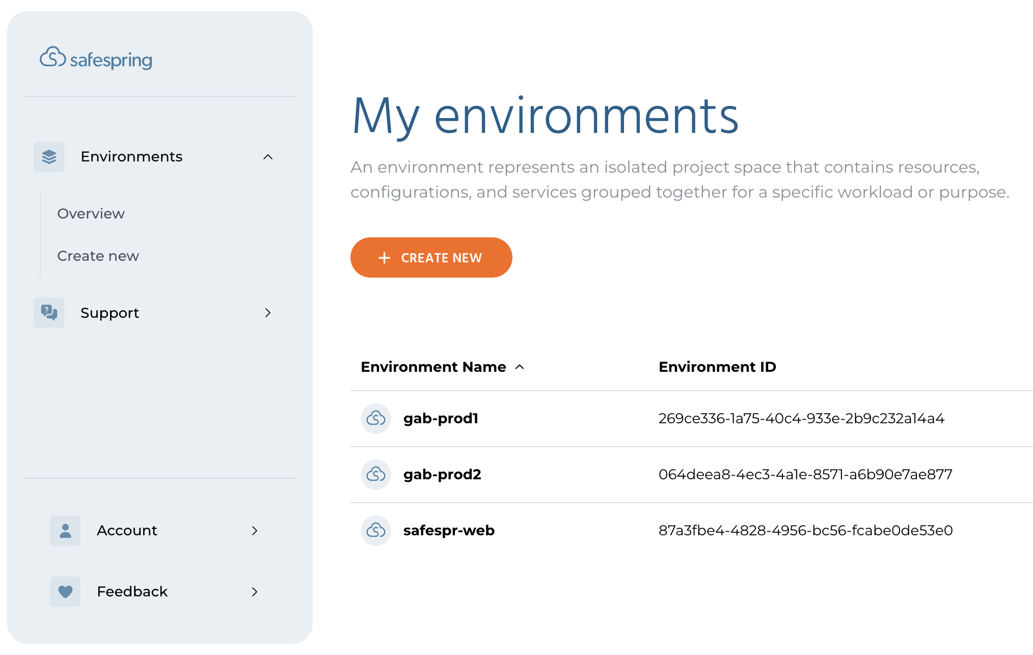Screen dimensions: 1033x655
Task: Collapse the Environments sidebar section
Action: [268, 157]
